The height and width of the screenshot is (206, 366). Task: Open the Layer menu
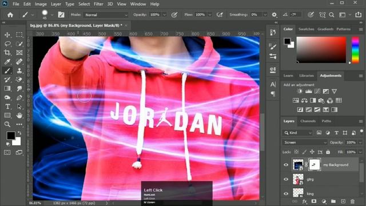(x=56, y=4)
